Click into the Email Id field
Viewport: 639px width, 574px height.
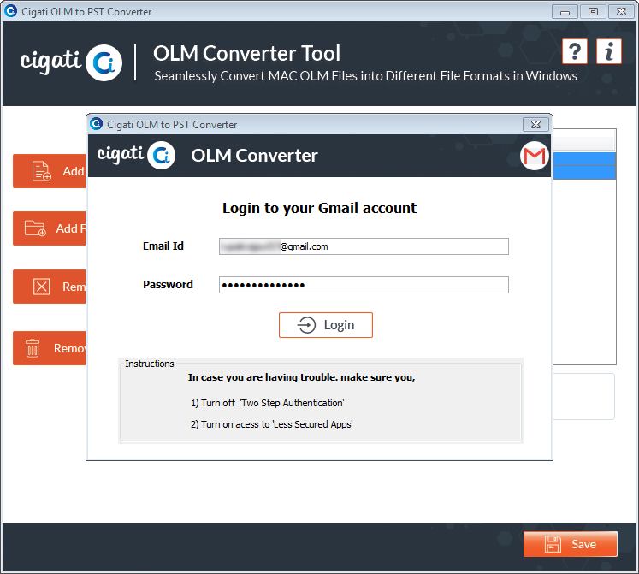[x=364, y=246]
